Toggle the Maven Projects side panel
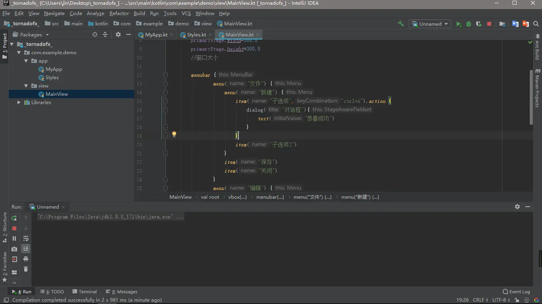Viewport: 542px width, 304px height. coord(537,88)
